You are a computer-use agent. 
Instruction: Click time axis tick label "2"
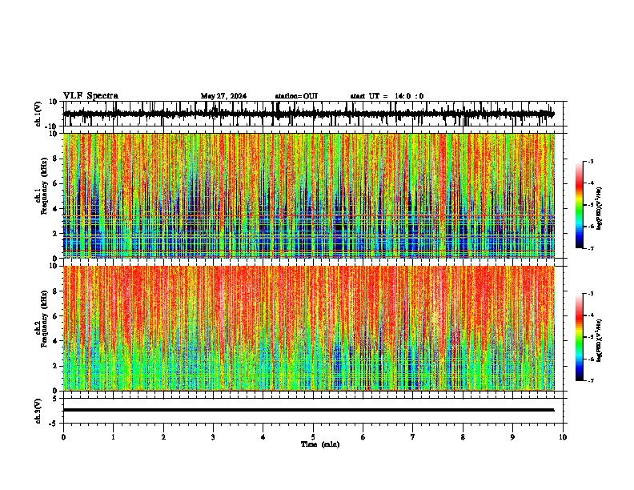click(163, 437)
